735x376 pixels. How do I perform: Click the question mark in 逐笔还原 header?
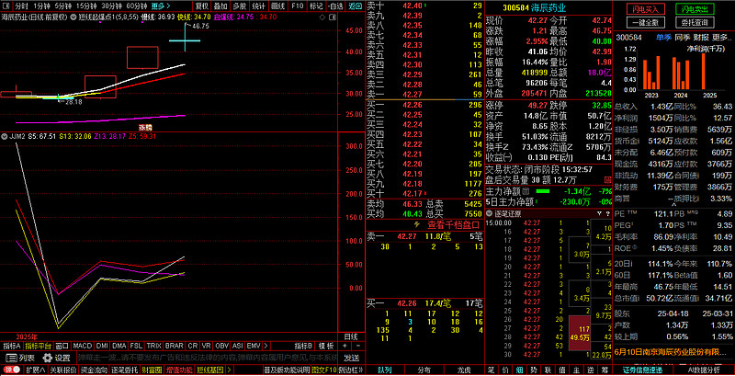click(608, 213)
